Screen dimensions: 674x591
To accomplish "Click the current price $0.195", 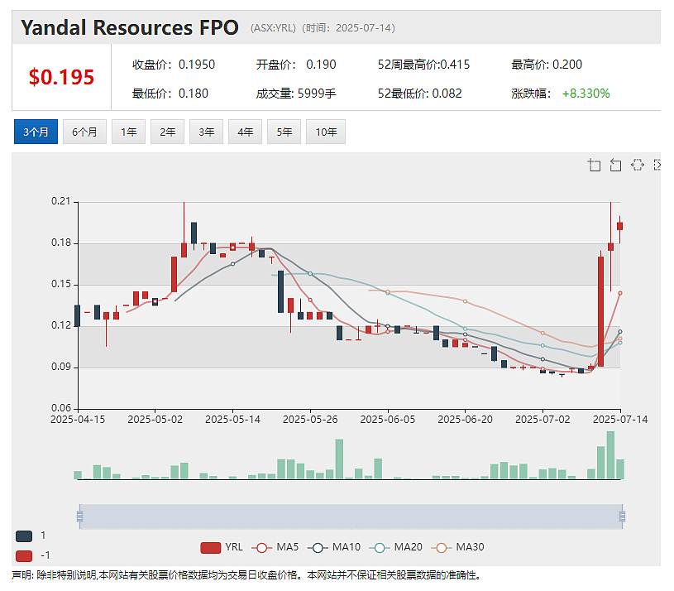I will (61, 78).
